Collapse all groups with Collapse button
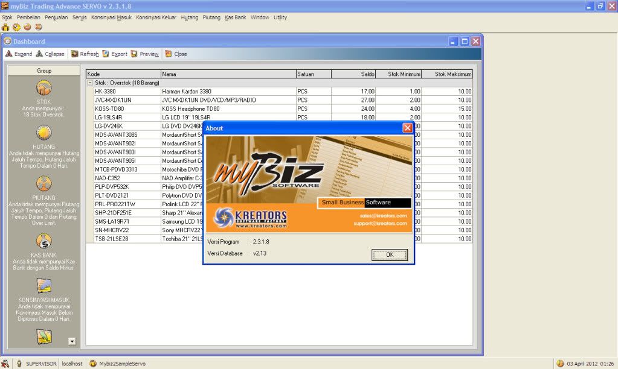The height and width of the screenshot is (369, 618). pos(50,54)
